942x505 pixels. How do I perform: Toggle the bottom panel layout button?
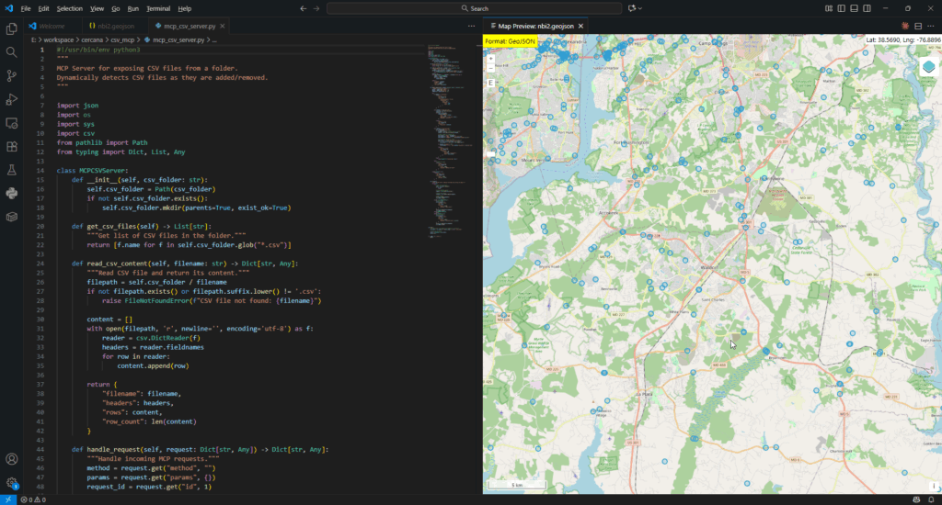pyautogui.click(x=854, y=8)
